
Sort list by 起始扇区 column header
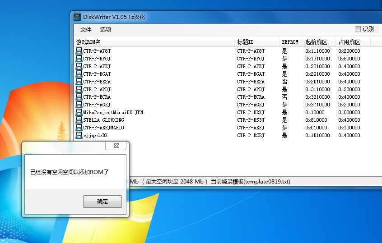tap(319, 42)
